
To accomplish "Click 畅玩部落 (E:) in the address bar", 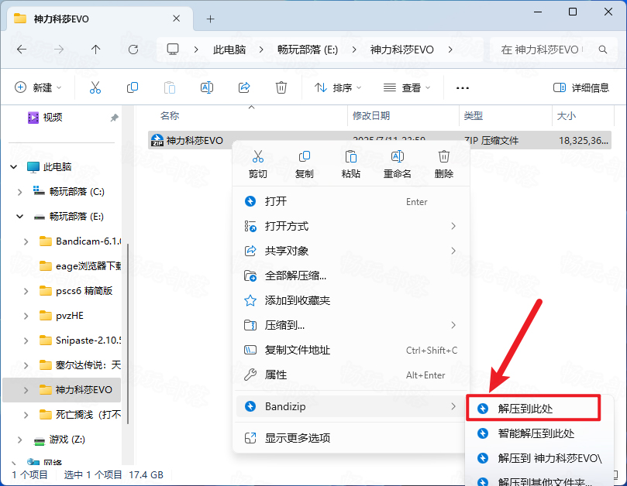I will [308, 50].
